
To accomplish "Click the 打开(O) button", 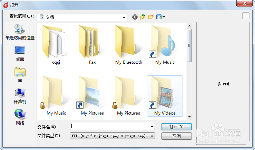I will [177, 127].
